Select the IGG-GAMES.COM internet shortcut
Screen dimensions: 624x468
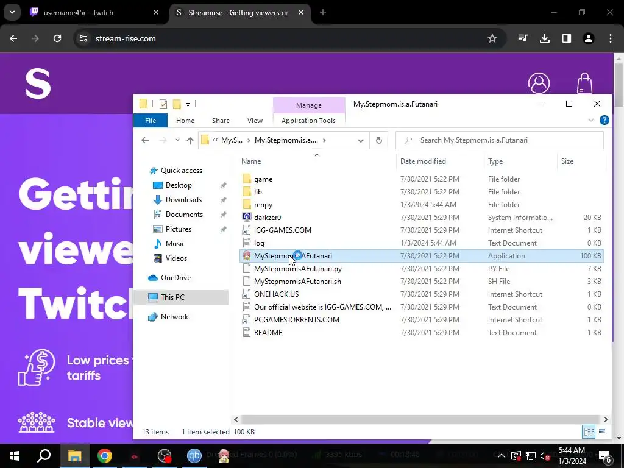tap(283, 230)
